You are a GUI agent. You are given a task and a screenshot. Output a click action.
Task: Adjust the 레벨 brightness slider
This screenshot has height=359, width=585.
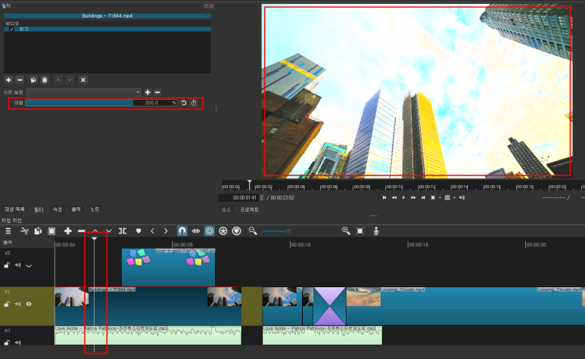pos(101,103)
